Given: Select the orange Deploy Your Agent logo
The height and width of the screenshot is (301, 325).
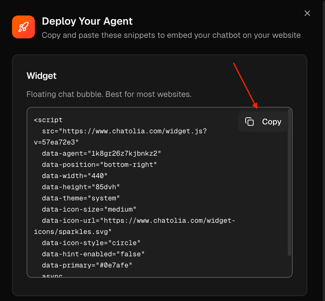Looking at the screenshot, I should tap(23, 27).
